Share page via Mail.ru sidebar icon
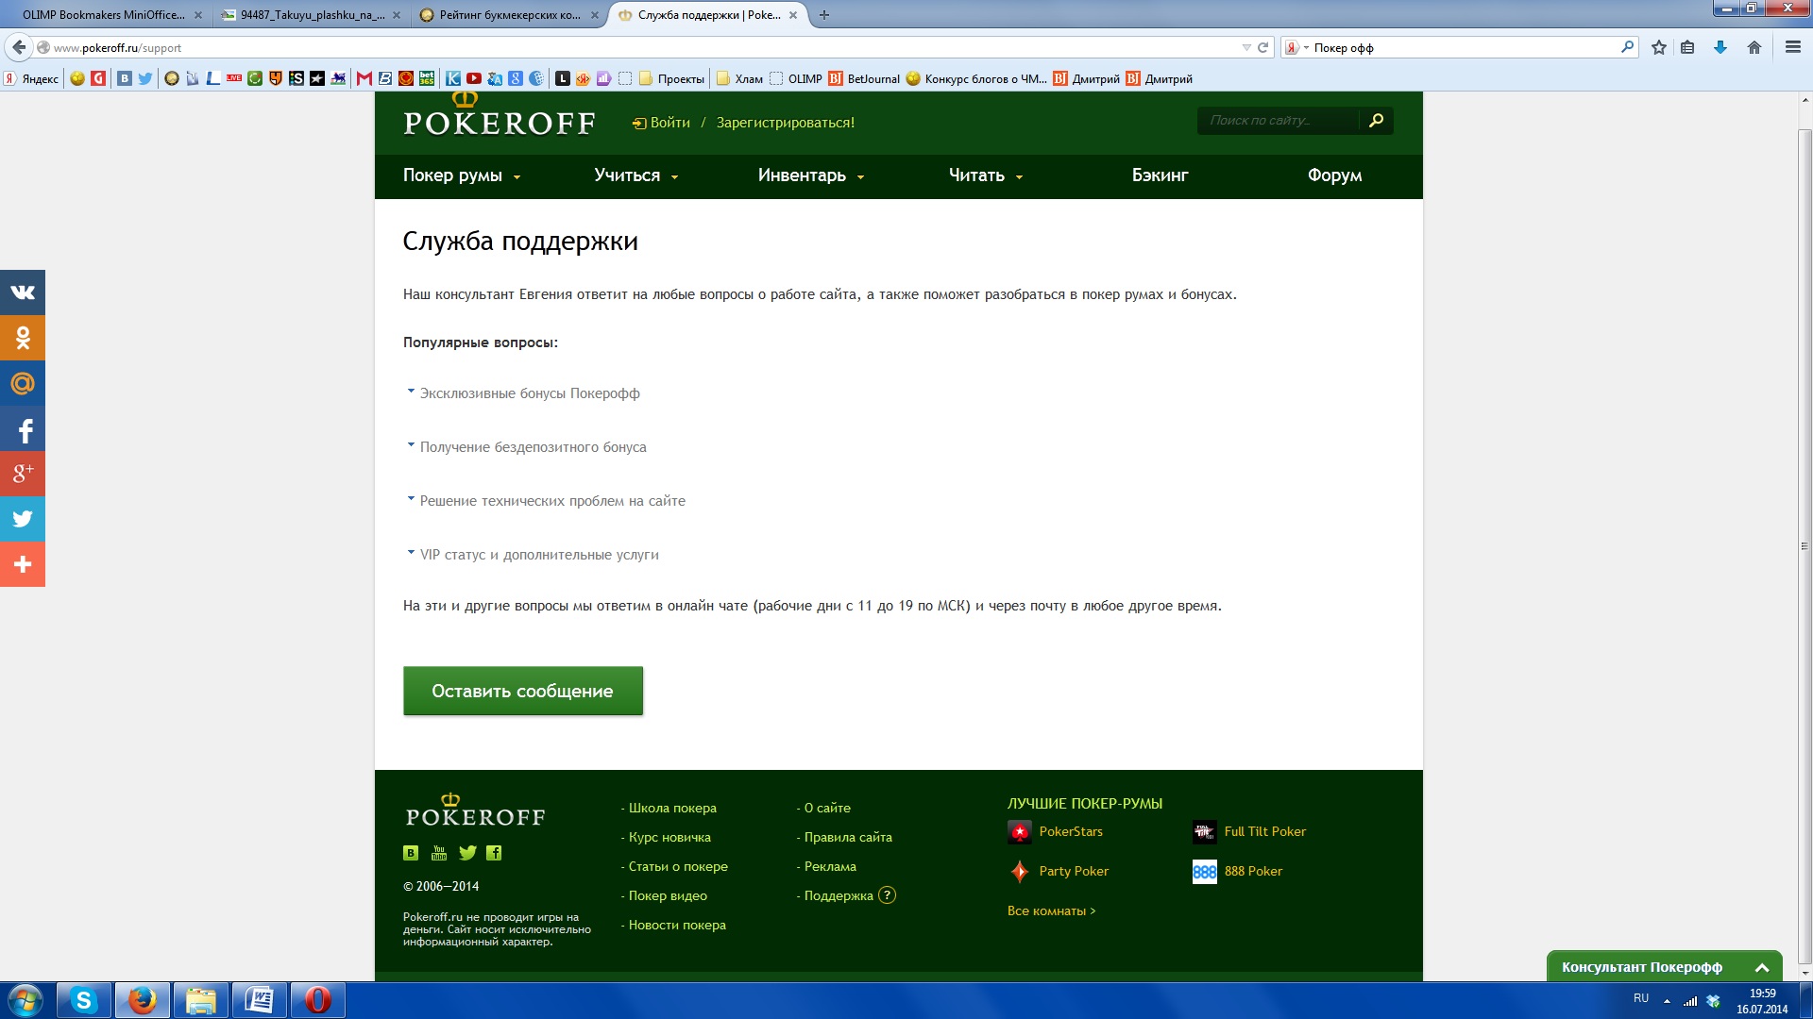The width and height of the screenshot is (1813, 1019). (x=23, y=383)
